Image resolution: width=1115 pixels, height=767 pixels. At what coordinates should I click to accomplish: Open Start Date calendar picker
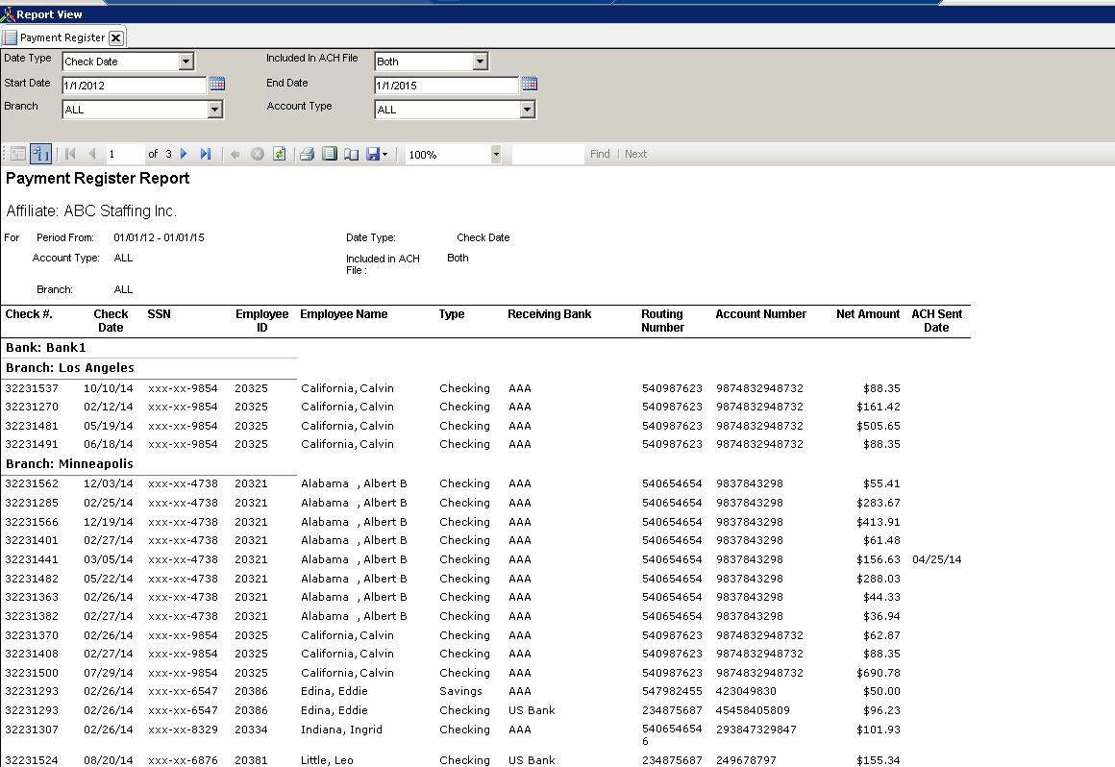click(217, 85)
